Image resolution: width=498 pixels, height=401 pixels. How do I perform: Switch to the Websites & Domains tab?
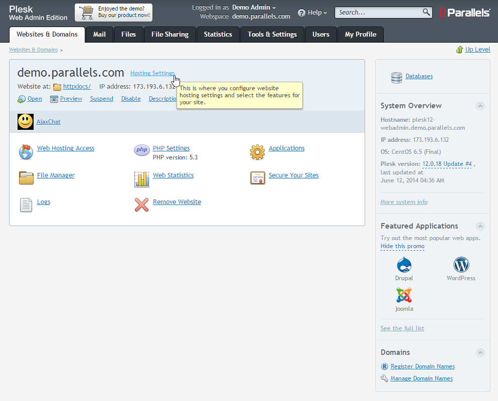tap(47, 34)
